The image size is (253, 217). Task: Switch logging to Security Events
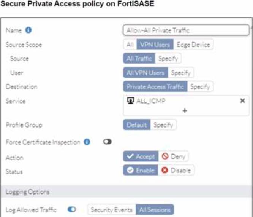(112, 209)
